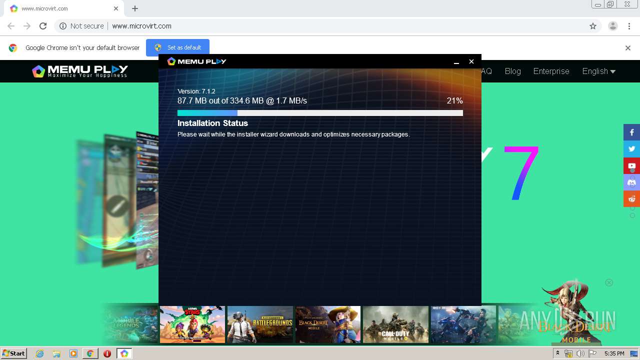Close the microvirt.com tab
This screenshot has width=640, height=360.
[116, 8]
